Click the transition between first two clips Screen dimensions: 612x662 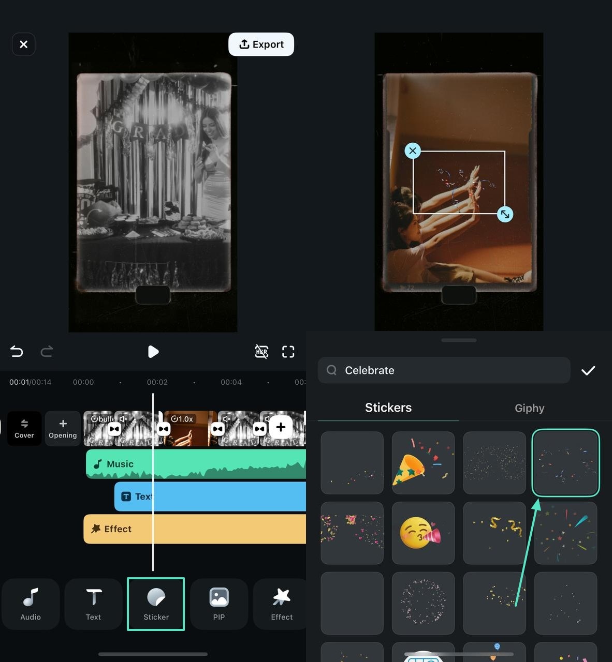click(114, 429)
